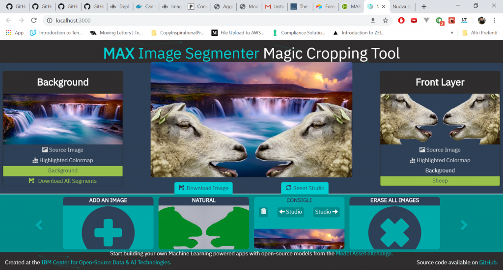Screen dimensions: 503x270
Task: Click the user profile avatar
Action: point(481,21)
